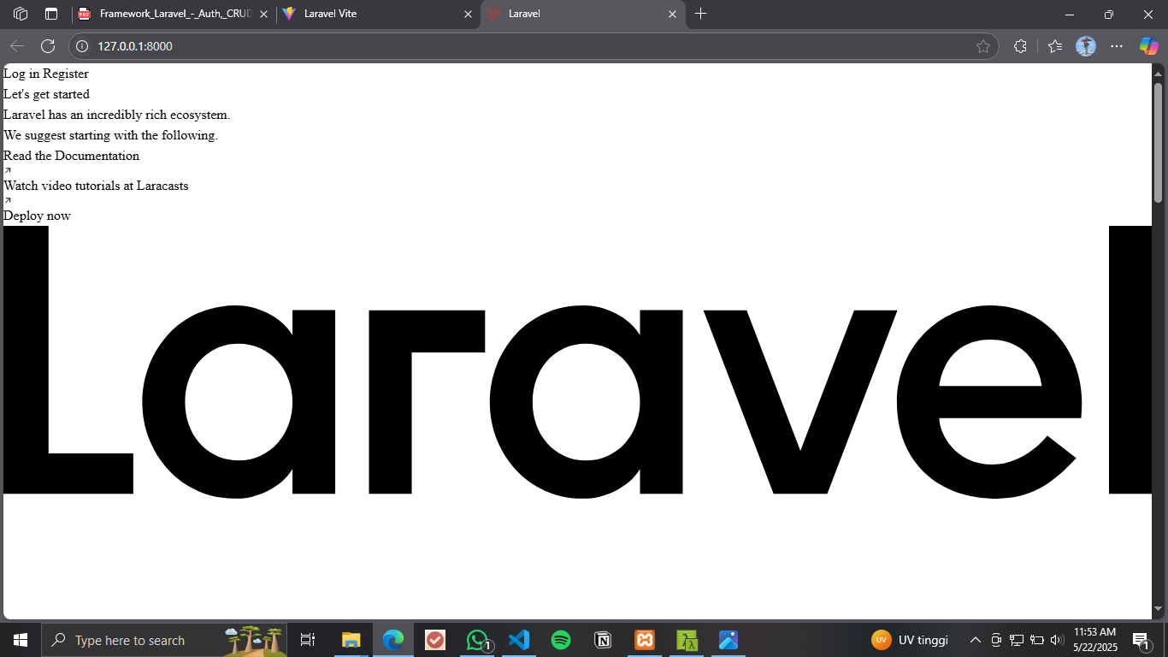Launch Visual Studio Code from the taskbar
Image resolution: width=1168 pixels, height=657 pixels.
pyautogui.click(x=519, y=640)
